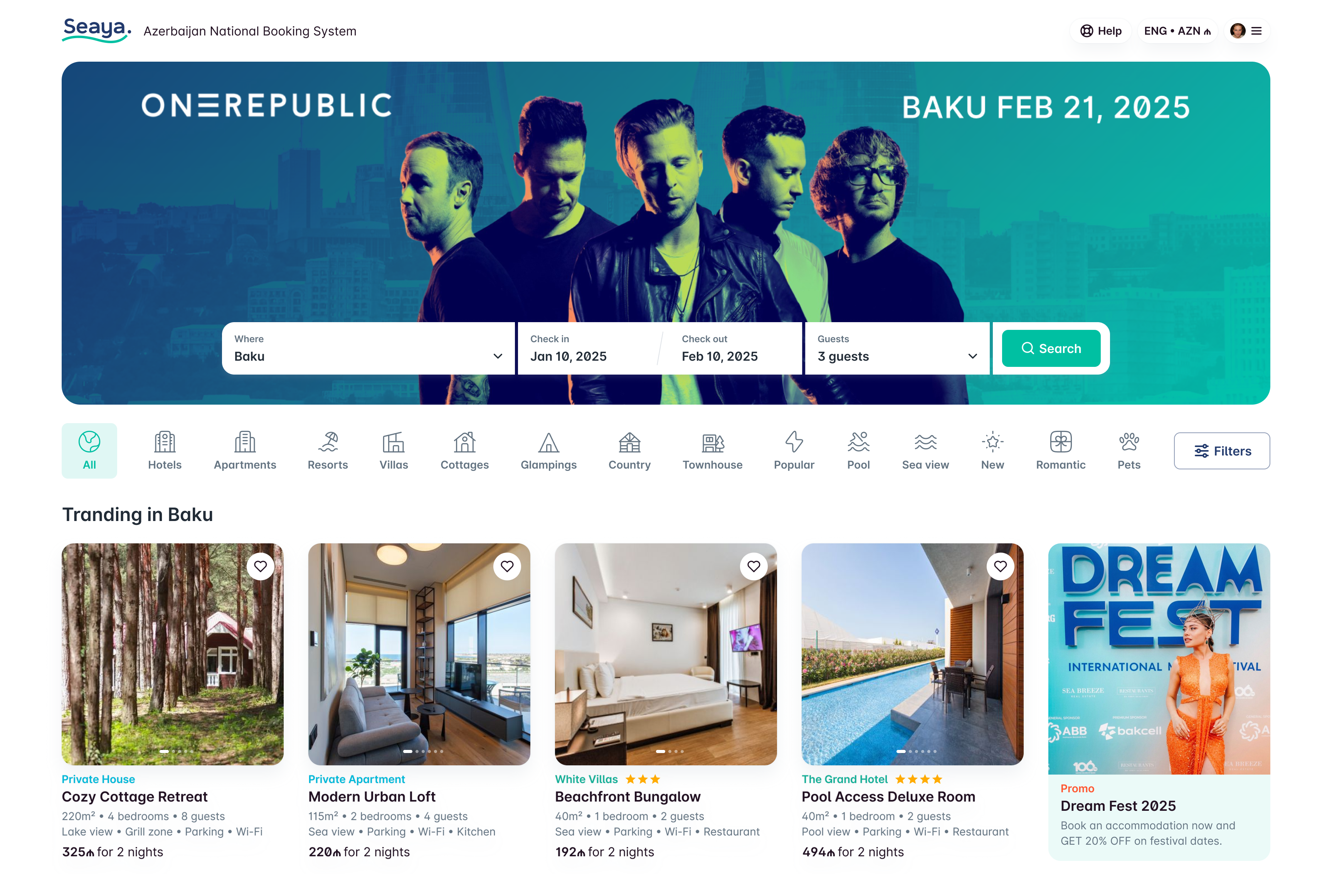Open the Guests count dropdown
This screenshot has height=874, width=1332.
897,348
